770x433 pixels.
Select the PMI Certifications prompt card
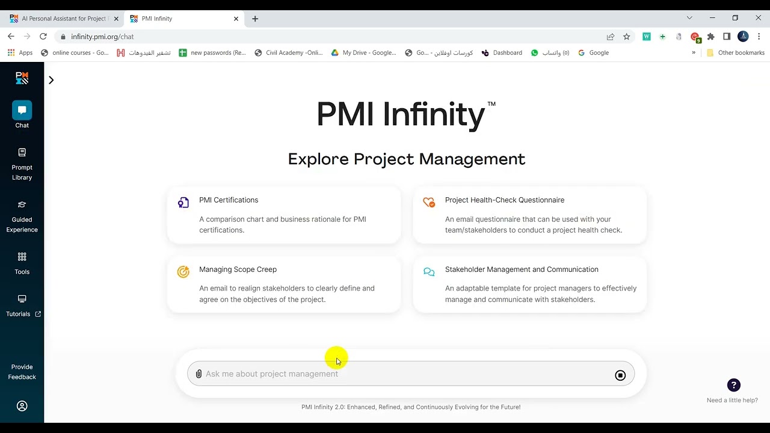point(284,215)
